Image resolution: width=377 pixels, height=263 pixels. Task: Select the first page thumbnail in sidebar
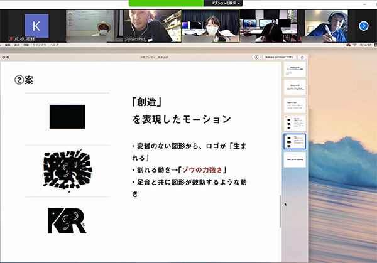(x=295, y=70)
